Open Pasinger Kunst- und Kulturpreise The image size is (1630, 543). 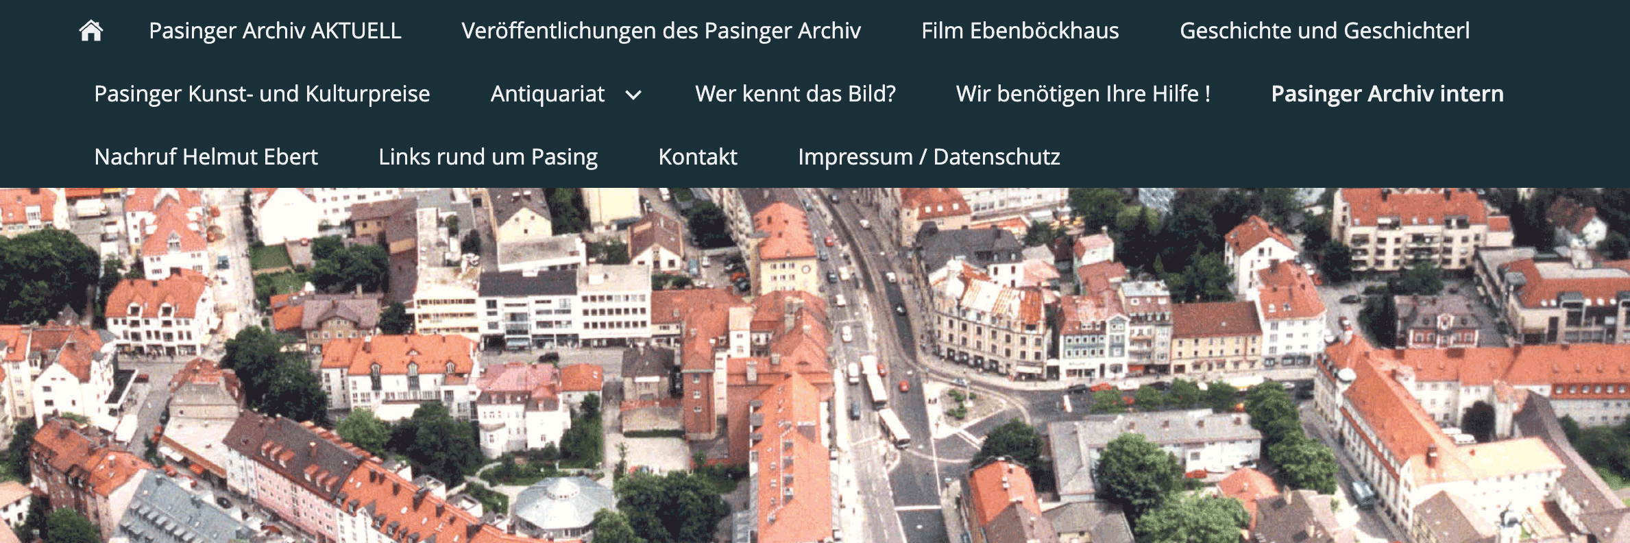point(262,94)
